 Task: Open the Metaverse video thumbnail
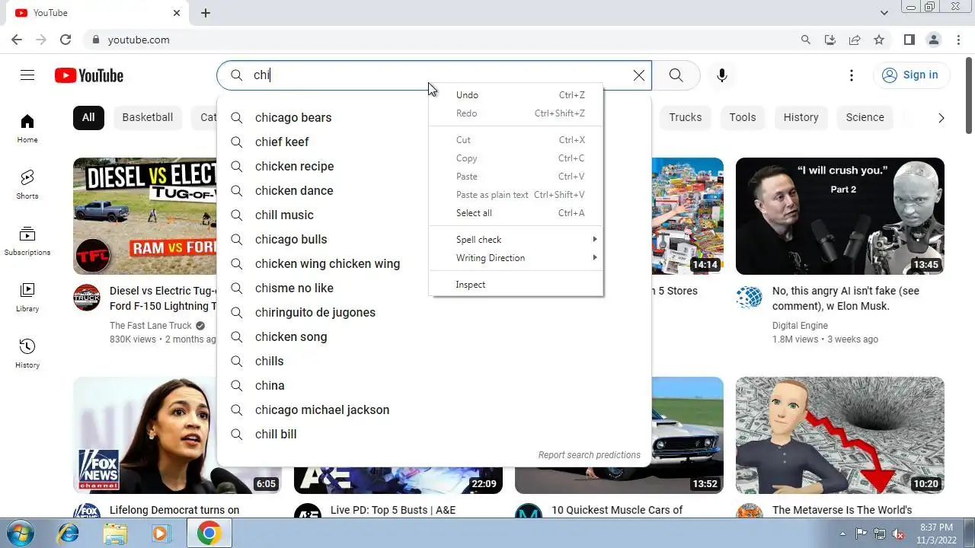pos(840,435)
